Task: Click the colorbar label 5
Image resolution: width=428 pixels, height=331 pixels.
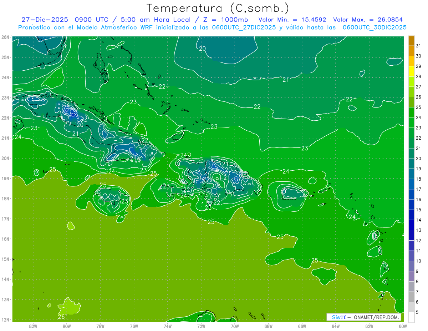Action: [x=417, y=312]
